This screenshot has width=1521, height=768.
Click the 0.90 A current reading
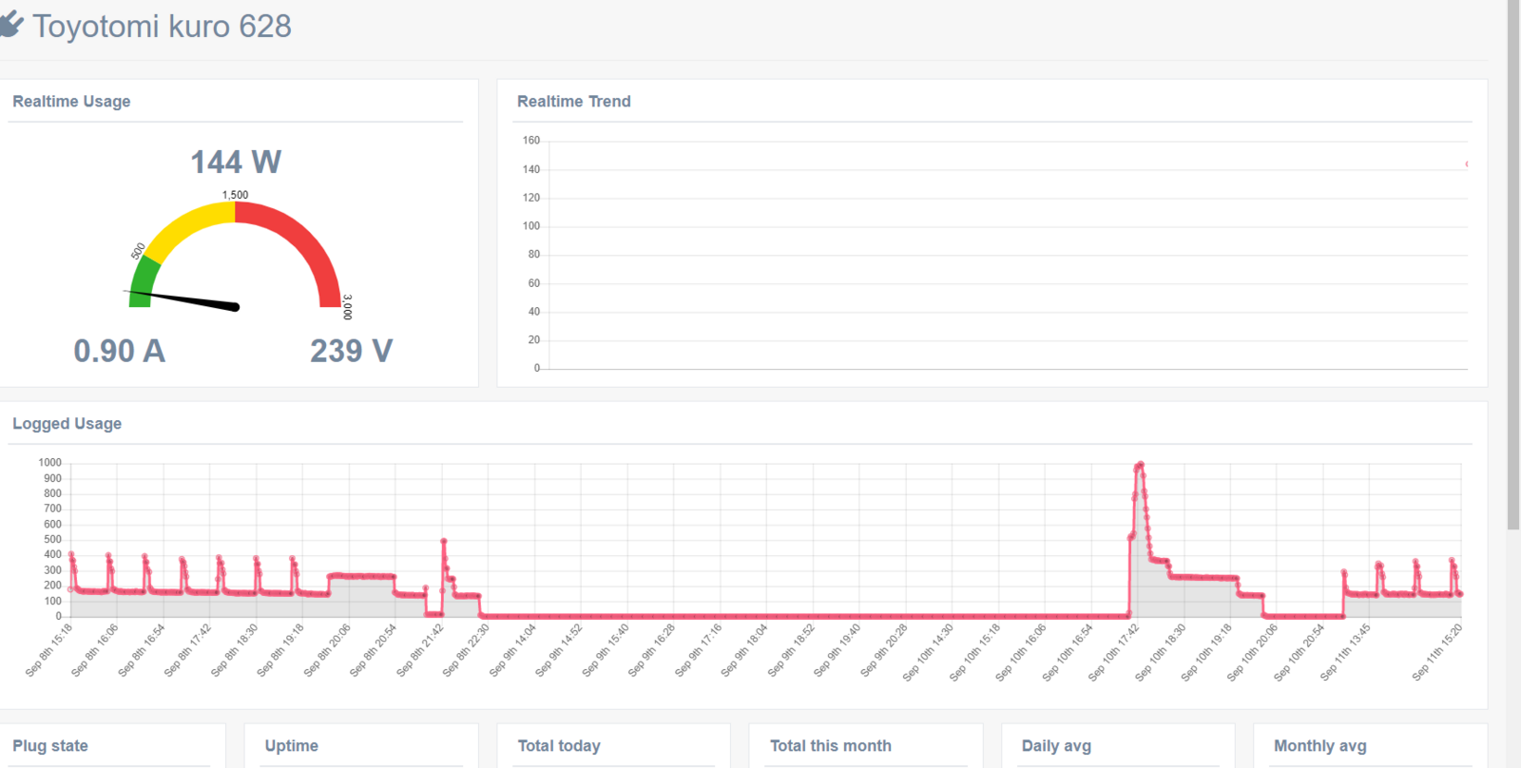(120, 351)
